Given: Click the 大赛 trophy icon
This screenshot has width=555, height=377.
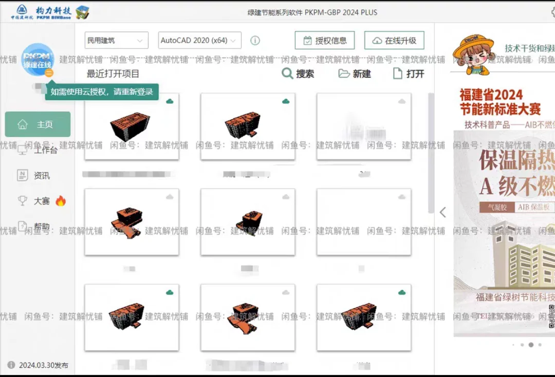Looking at the screenshot, I should coord(22,200).
